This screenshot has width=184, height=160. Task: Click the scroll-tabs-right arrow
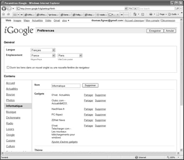tap(122, 15)
